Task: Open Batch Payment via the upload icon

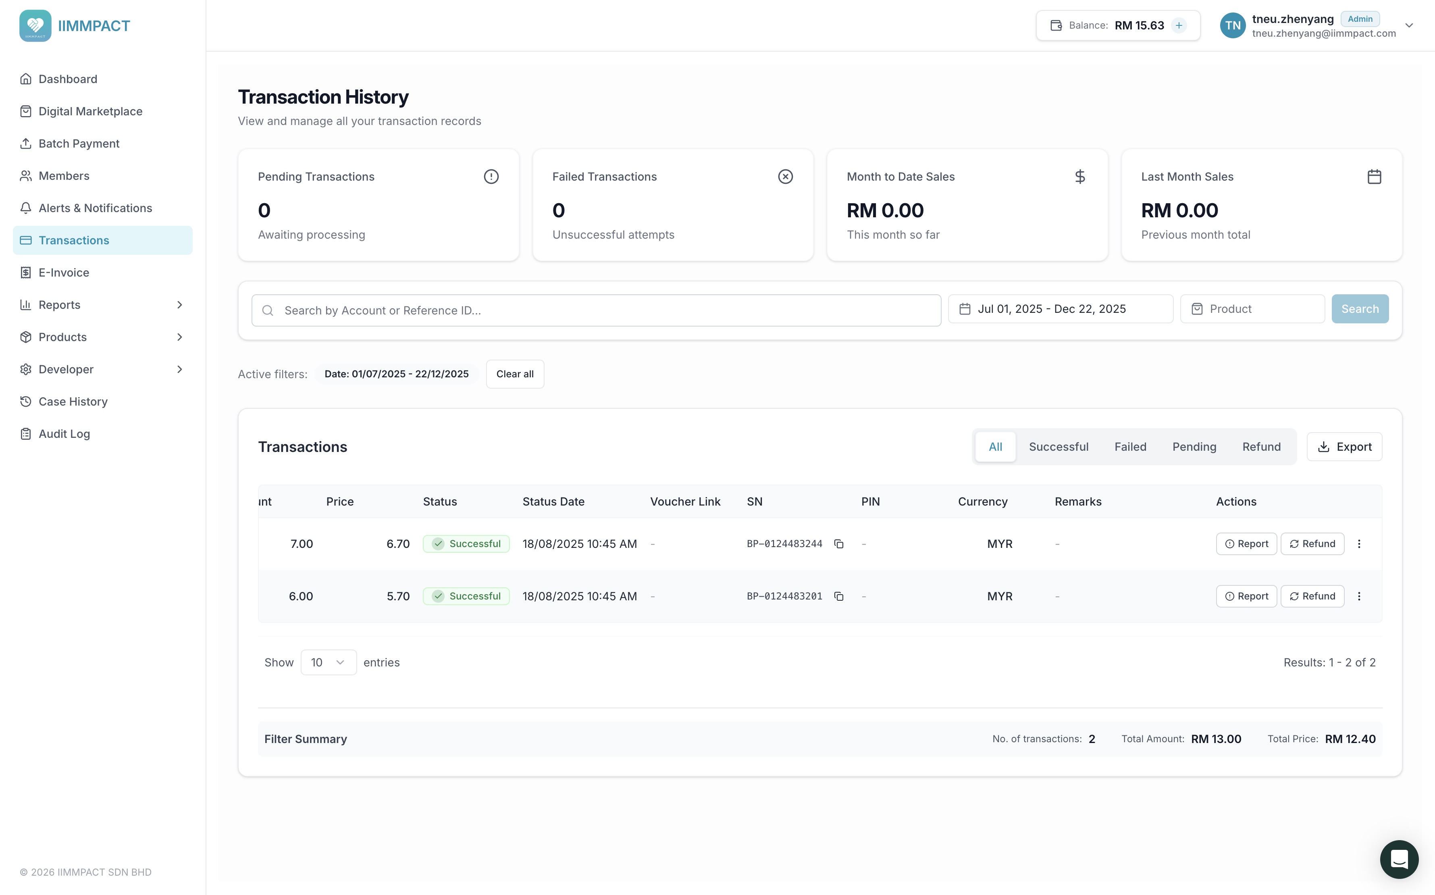Action: click(x=25, y=143)
